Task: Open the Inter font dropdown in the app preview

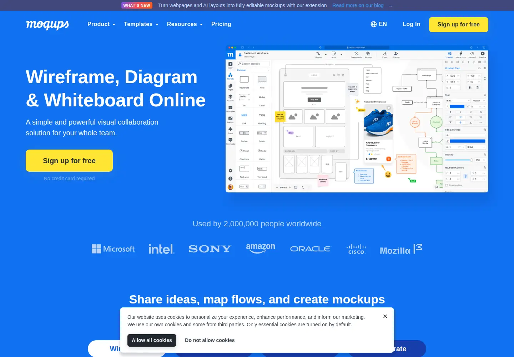Action: point(458,101)
